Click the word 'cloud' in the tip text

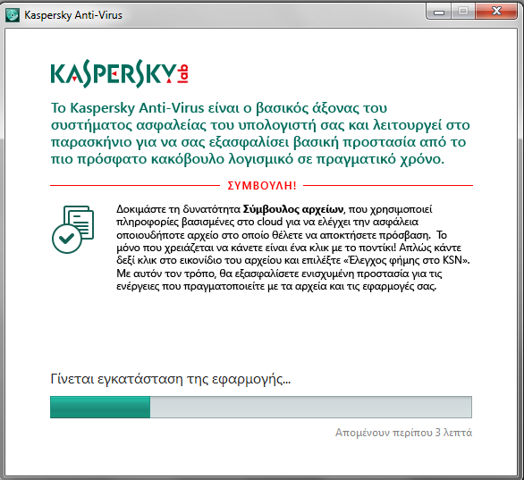pos(270,222)
